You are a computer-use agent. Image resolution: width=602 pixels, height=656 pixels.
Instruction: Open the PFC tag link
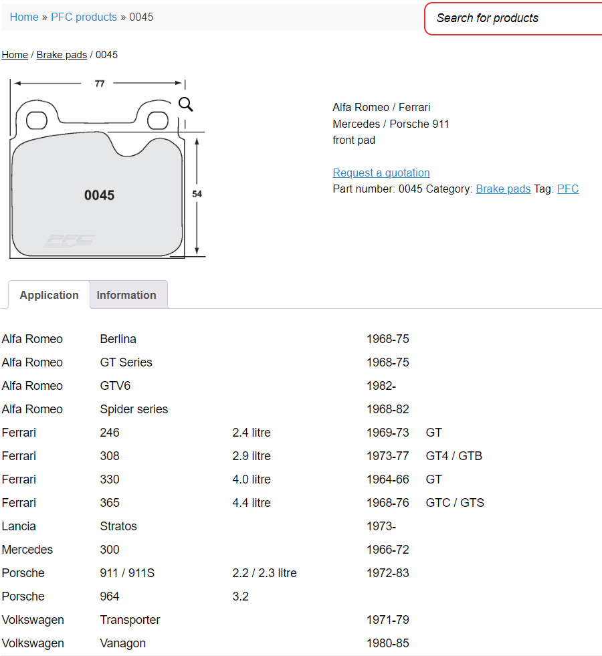568,189
